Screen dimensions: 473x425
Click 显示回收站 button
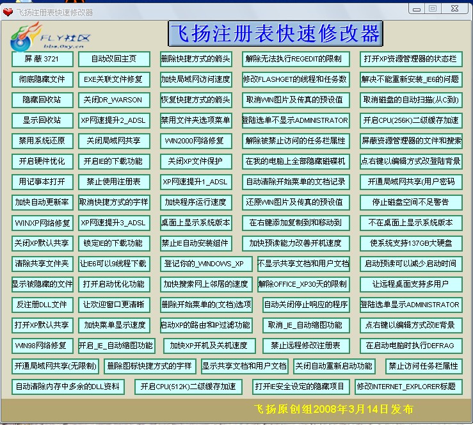tap(42, 121)
